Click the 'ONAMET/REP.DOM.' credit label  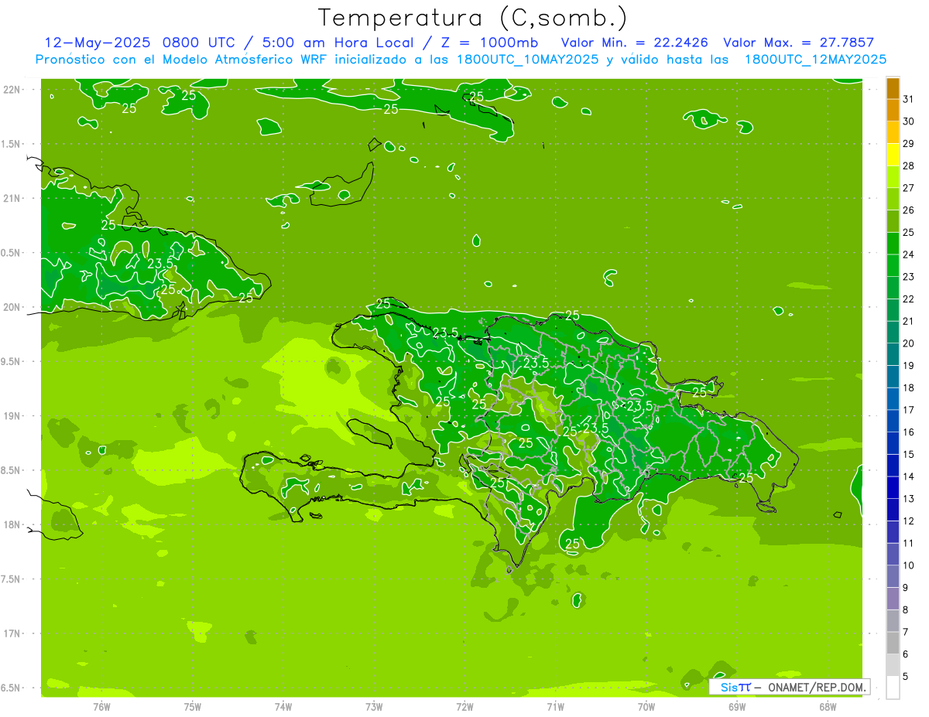click(816, 687)
